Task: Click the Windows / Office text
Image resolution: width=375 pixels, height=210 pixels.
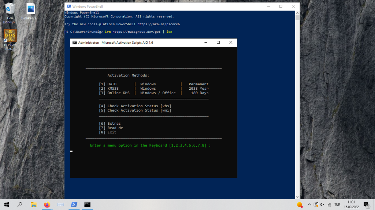Action: [x=158, y=93]
